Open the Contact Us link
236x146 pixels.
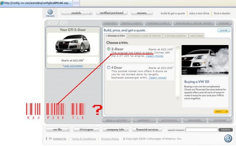[60, 139]
